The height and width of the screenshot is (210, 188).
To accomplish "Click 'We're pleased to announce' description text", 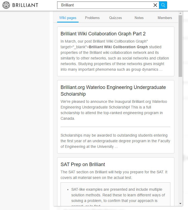I will click(x=114, y=110).
